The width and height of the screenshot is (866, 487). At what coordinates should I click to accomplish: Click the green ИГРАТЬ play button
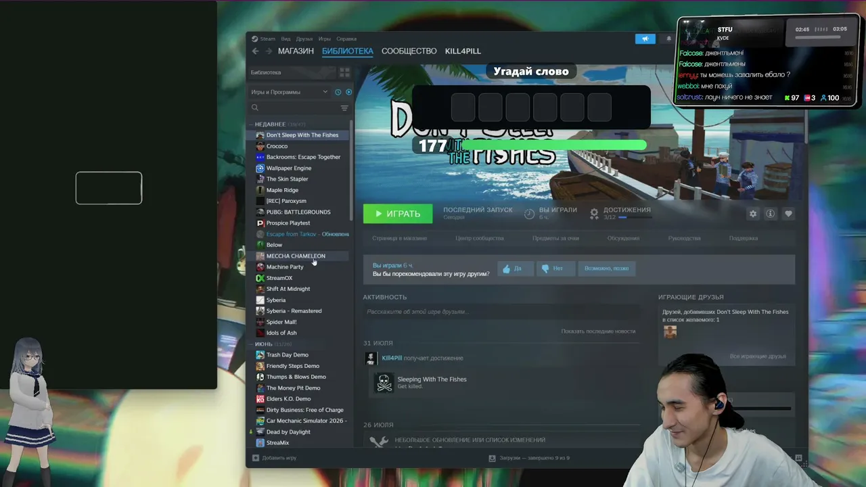[398, 214]
